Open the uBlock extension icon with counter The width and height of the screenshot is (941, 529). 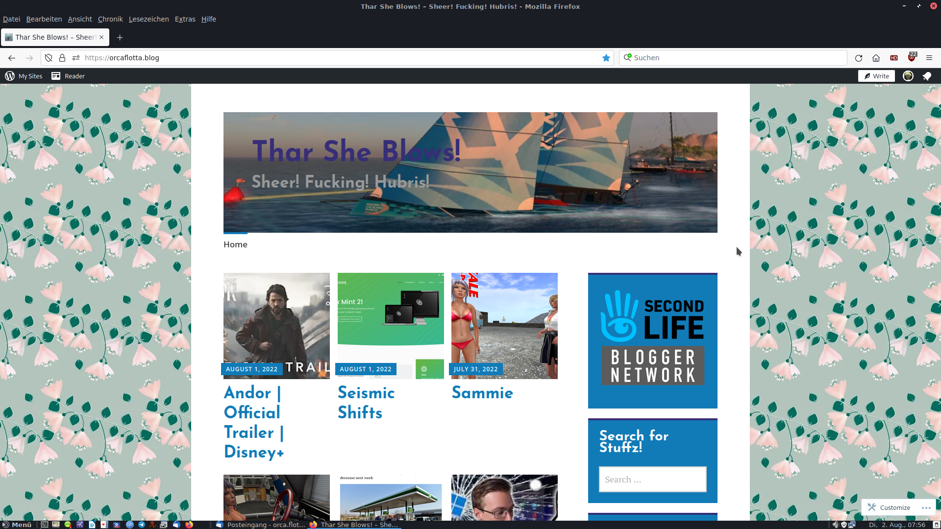coord(912,57)
